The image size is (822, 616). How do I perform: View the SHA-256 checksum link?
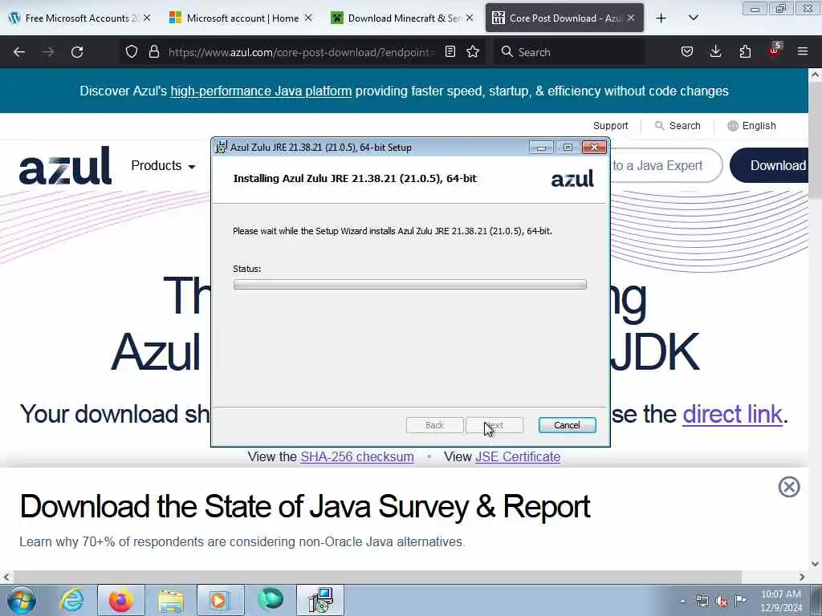(x=357, y=456)
